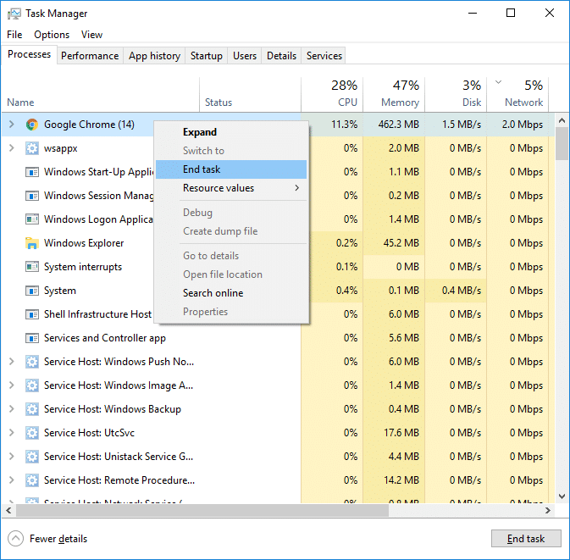This screenshot has height=560, width=570.
Task: Click the System interrupts process icon
Action: tap(32, 267)
